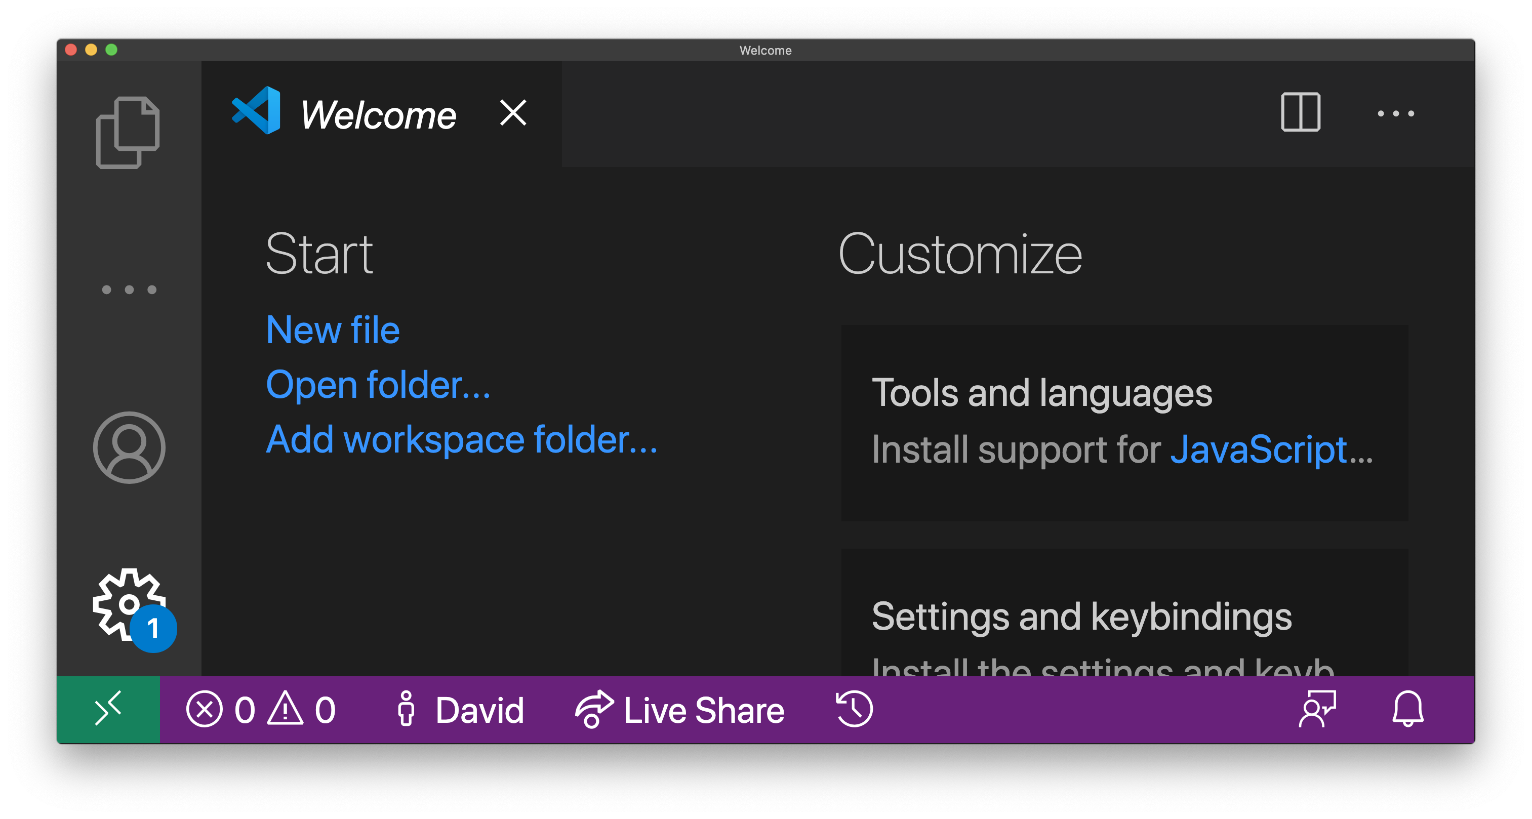Click the Start heading text
Screen dimensions: 1532x819
319,254
